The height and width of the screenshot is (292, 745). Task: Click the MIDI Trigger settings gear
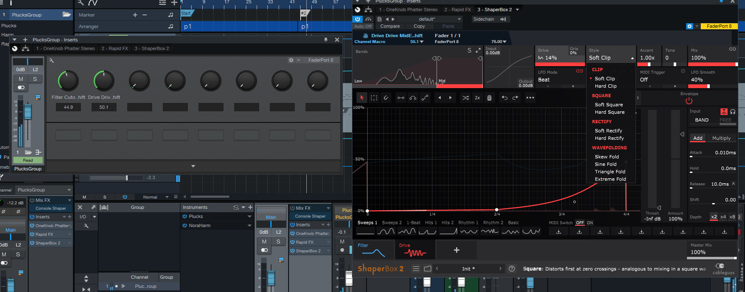(683, 72)
